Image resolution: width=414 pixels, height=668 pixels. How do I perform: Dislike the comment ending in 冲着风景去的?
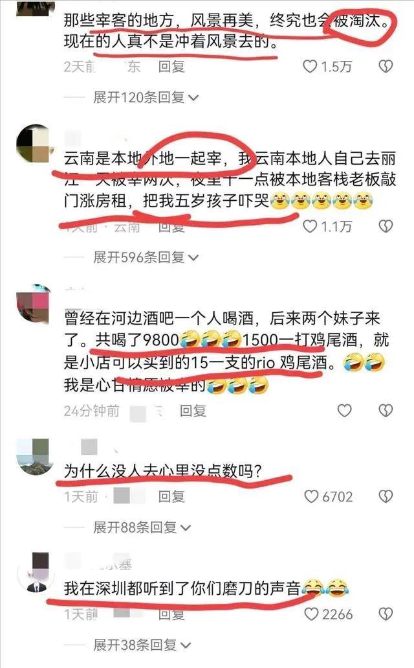click(x=386, y=67)
